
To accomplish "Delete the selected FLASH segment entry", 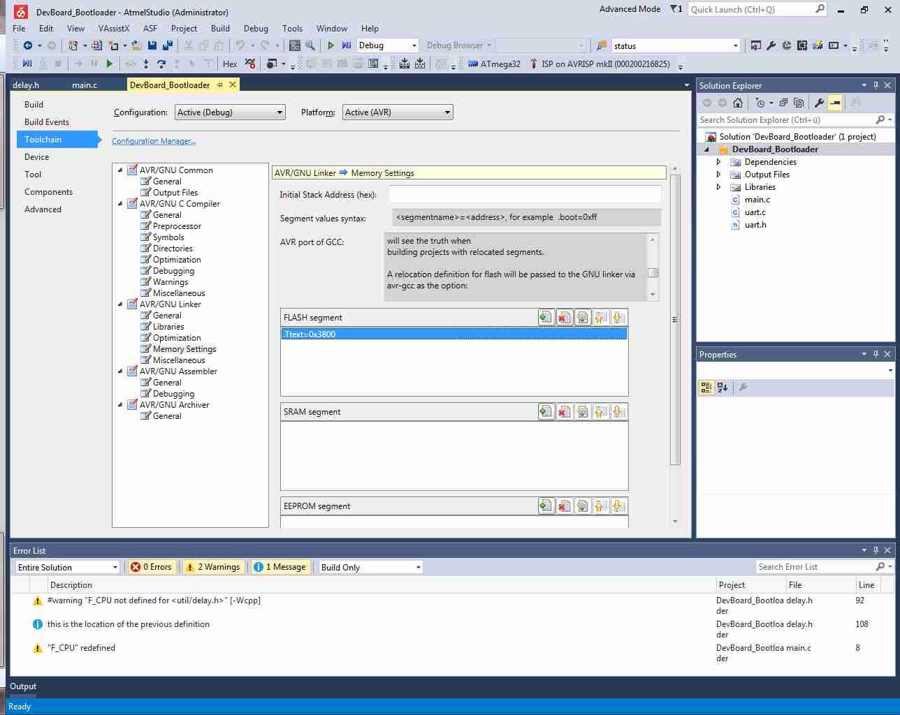I will 564,318.
